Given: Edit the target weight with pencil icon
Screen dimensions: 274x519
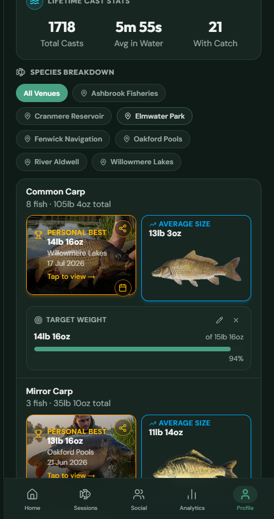Looking at the screenshot, I should [x=219, y=320].
